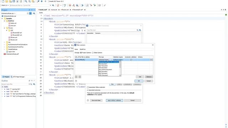The height and width of the screenshot is (128, 228).
Task: Switch to the price.sch editor tab
Action: coord(55,10)
